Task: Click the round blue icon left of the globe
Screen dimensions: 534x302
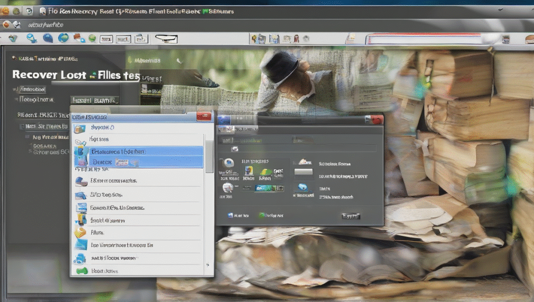Action: tap(48, 38)
